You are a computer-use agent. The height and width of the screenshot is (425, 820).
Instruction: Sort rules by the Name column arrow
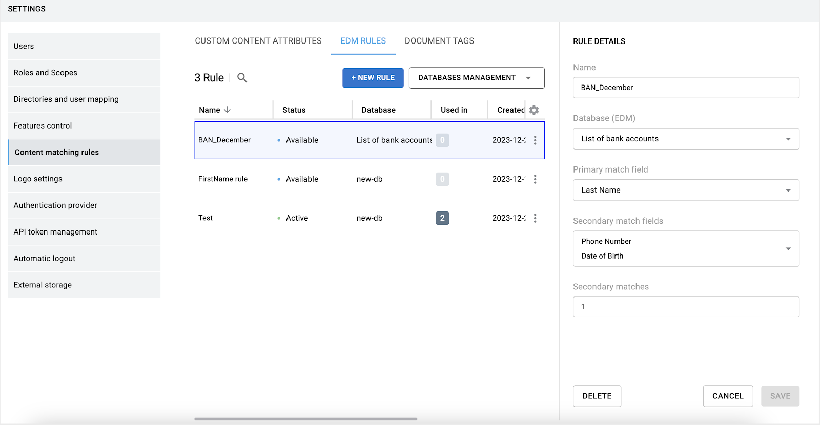click(228, 110)
